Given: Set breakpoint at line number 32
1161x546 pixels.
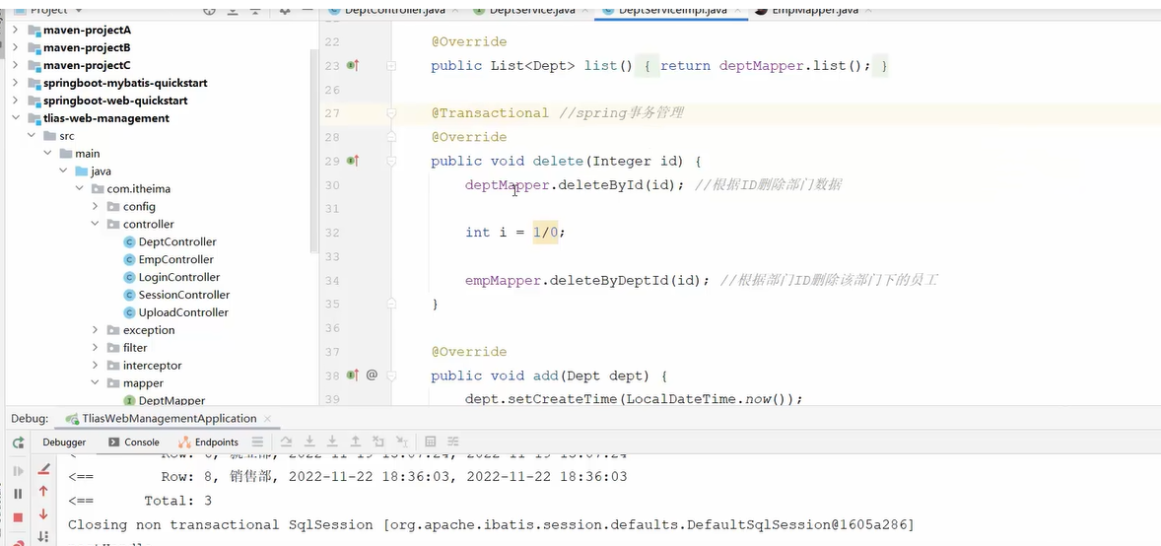Looking at the screenshot, I should point(332,233).
